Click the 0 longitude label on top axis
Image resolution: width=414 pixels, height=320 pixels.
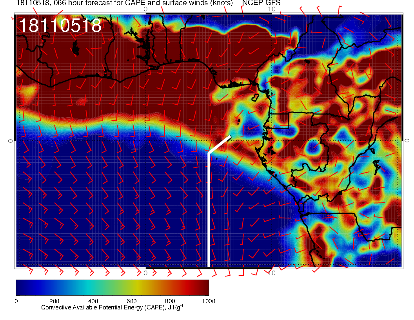pyautogui.click(x=145, y=9)
